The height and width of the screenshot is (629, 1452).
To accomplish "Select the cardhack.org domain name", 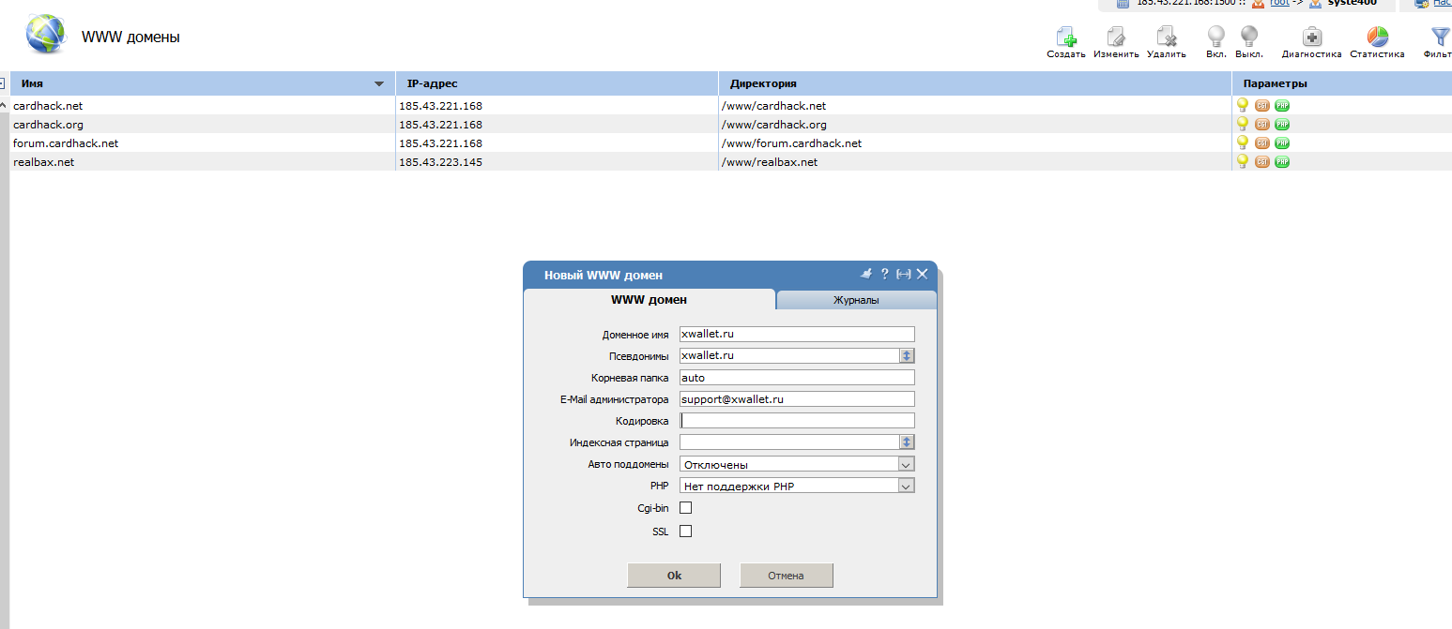I will point(48,125).
